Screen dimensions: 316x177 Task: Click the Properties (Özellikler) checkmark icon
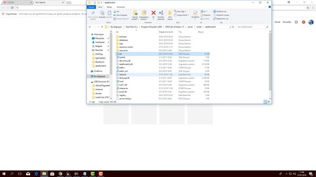[x=195, y=14]
